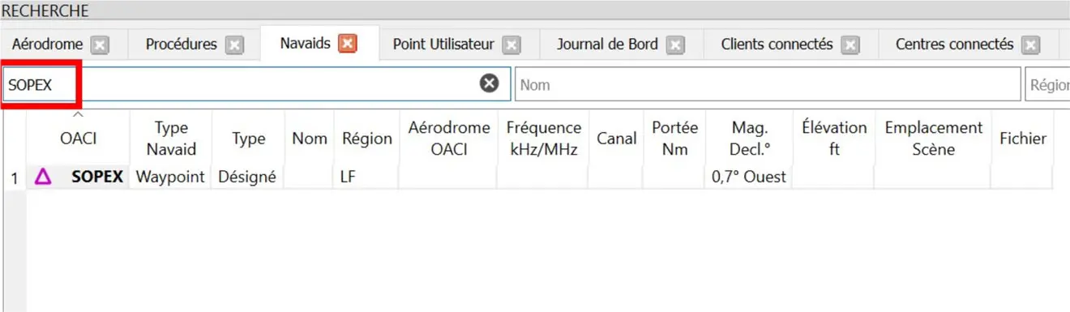The image size is (1070, 312).
Task: Sort by Fréquence kHz/MHz column header
Action: pyautogui.click(x=544, y=139)
